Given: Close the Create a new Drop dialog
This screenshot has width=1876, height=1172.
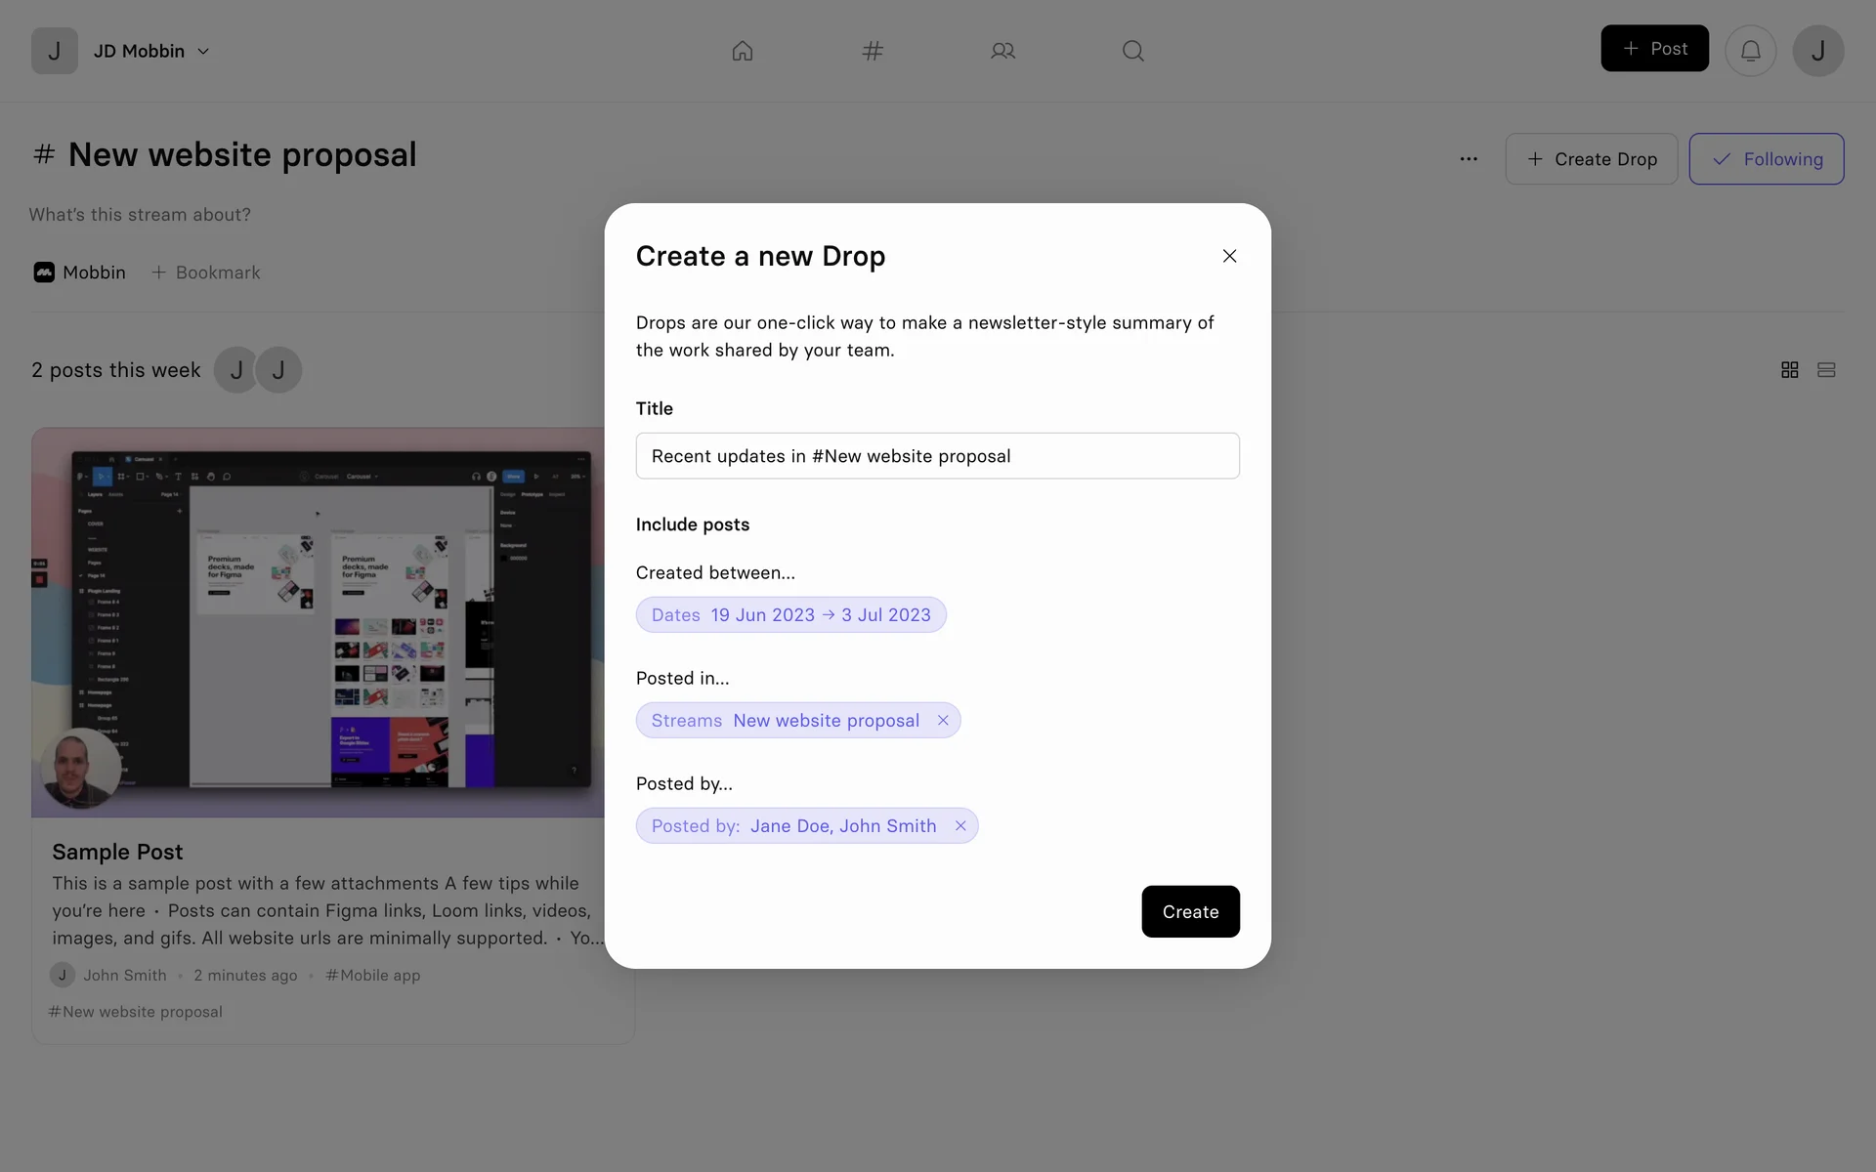Looking at the screenshot, I should tap(1229, 256).
